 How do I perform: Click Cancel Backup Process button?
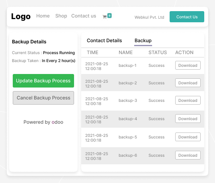point(43,98)
